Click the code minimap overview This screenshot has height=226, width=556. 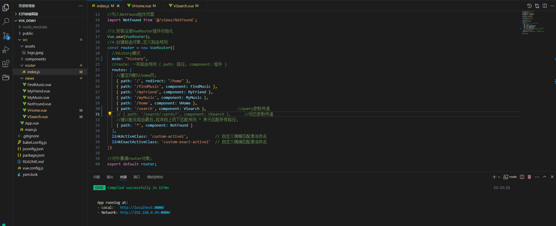click(533, 22)
